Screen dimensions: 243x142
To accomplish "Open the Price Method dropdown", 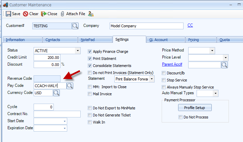I will (212, 50).
